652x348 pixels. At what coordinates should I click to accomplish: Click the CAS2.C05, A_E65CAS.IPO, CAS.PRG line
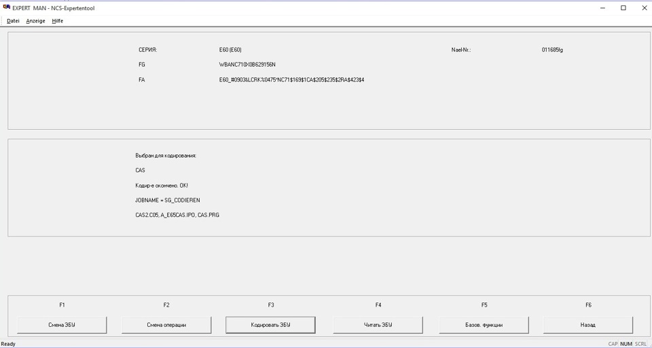click(177, 215)
